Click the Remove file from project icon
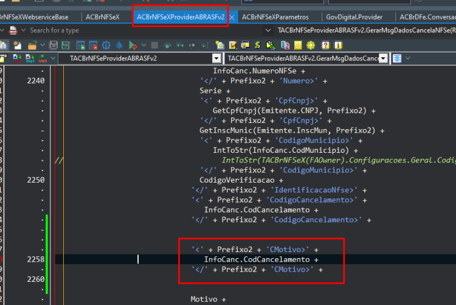This screenshot has height=305, width=456. pos(94,45)
